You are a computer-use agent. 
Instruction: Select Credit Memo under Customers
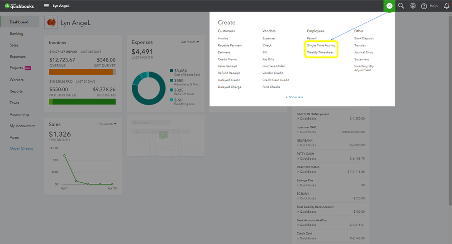(x=228, y=59)
